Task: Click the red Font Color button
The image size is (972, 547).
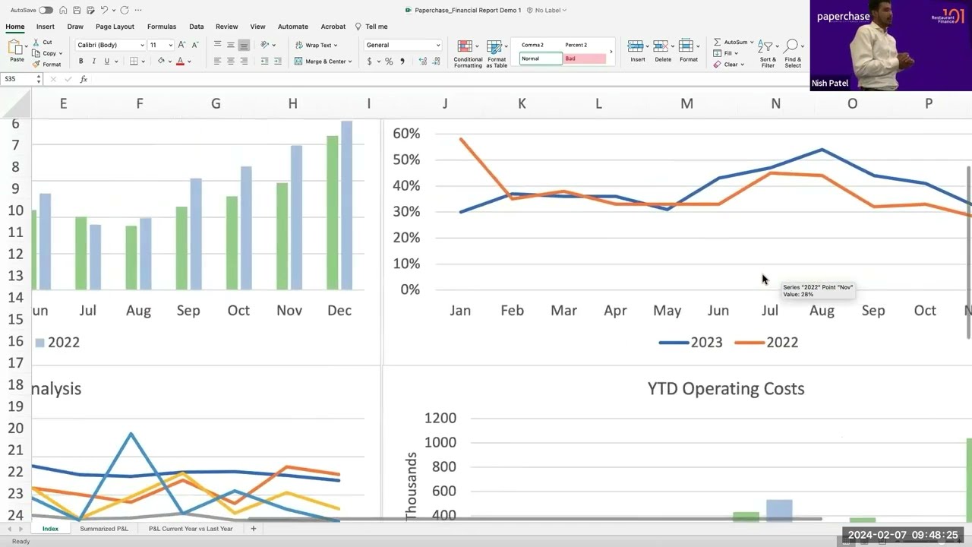Action: [180, 62]
